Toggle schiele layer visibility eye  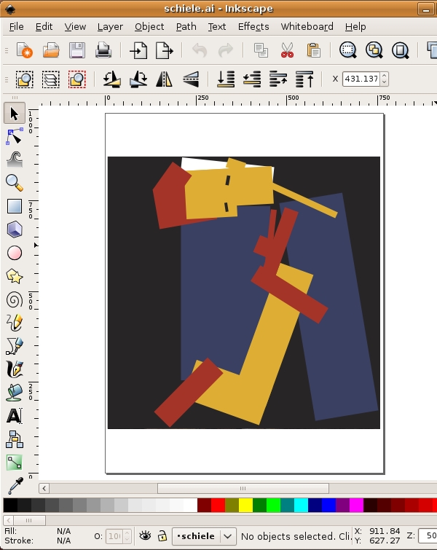145,535
